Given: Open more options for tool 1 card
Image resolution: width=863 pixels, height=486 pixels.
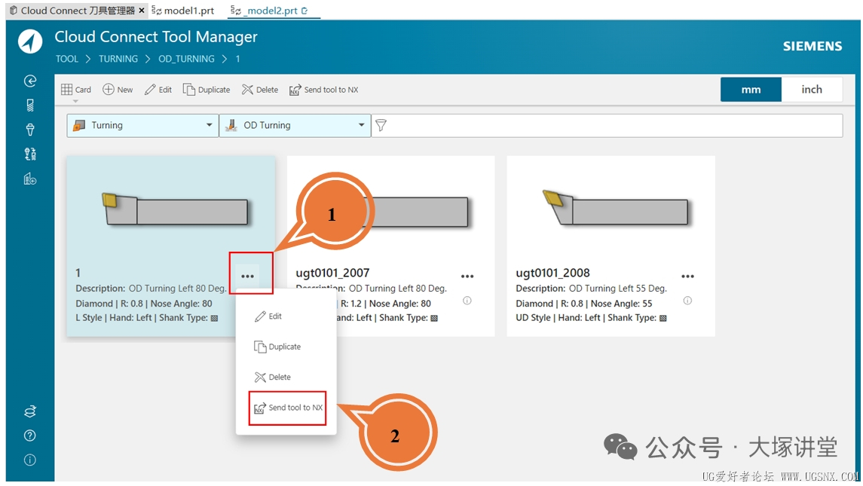Looking at the screenshot, I should pos(248,277).
